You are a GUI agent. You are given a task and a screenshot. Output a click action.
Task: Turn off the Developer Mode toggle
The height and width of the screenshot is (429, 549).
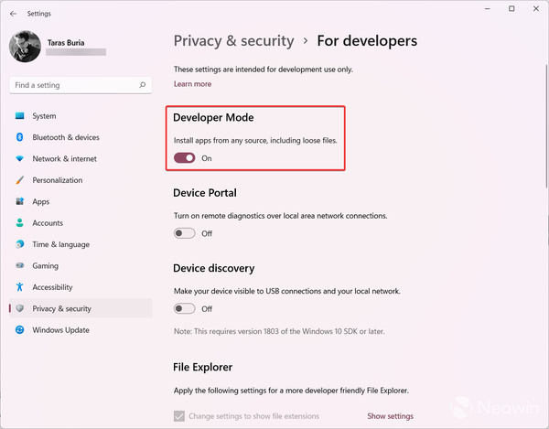[185, 158]
